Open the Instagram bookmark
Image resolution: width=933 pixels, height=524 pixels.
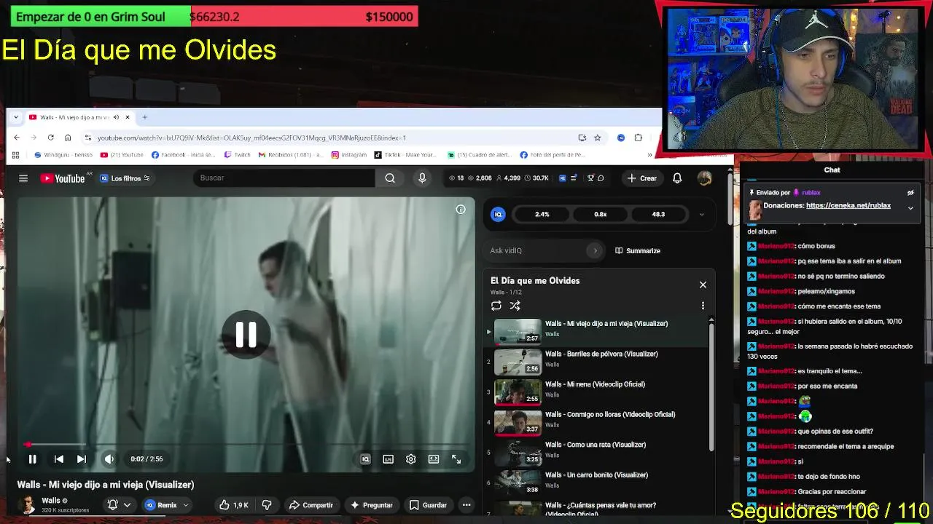pyautogui.click(x=349, y=155)
